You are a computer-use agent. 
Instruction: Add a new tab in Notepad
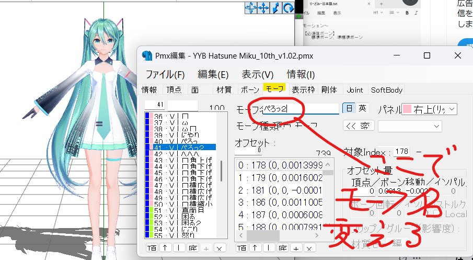click(382, 4)
